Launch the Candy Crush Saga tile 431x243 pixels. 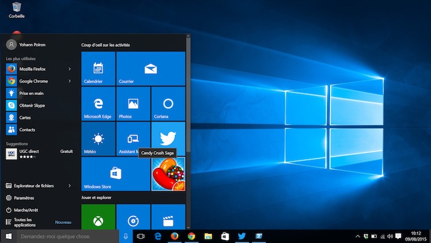tap(168, 174)
